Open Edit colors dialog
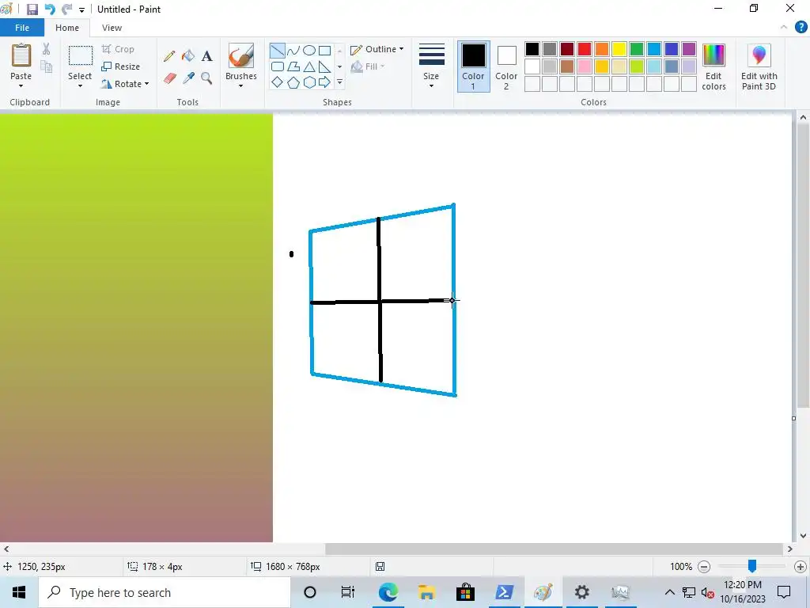 pos(714,67)
